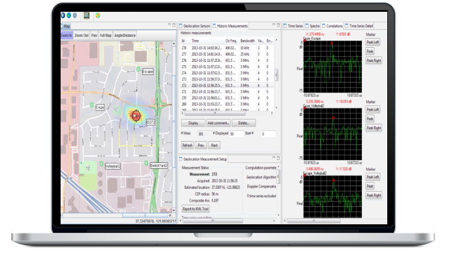Click the # Displayed input field
Viewport: 449px width, 253px height.
(x=236, y=134)
